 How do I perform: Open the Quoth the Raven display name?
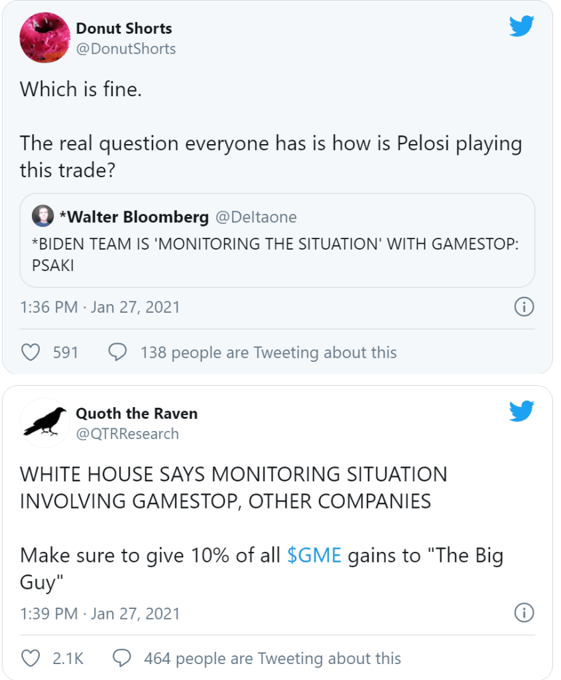coord(137,413)
